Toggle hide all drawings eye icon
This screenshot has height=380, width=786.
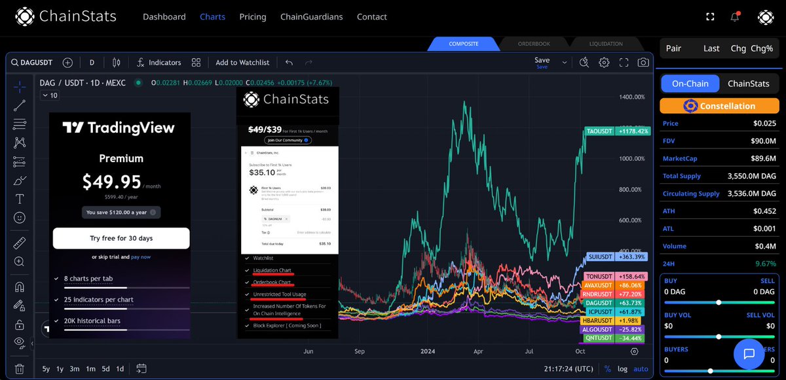click(20, 343)
